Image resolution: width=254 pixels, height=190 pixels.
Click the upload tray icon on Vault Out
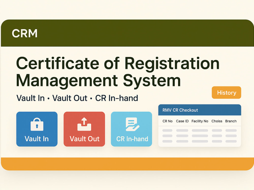coord(84,124)
